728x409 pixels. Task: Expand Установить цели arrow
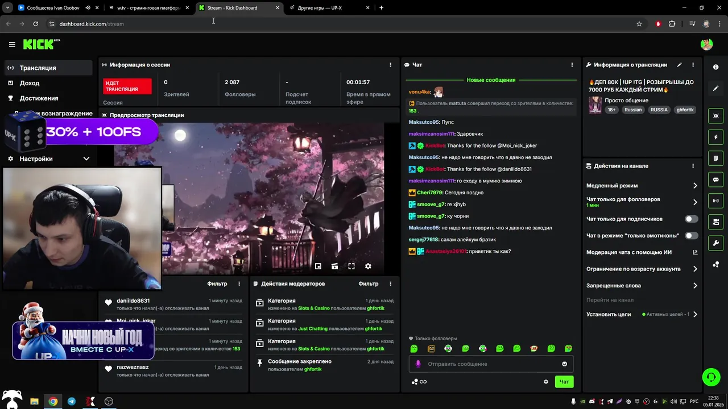click(x=694, y=314)
